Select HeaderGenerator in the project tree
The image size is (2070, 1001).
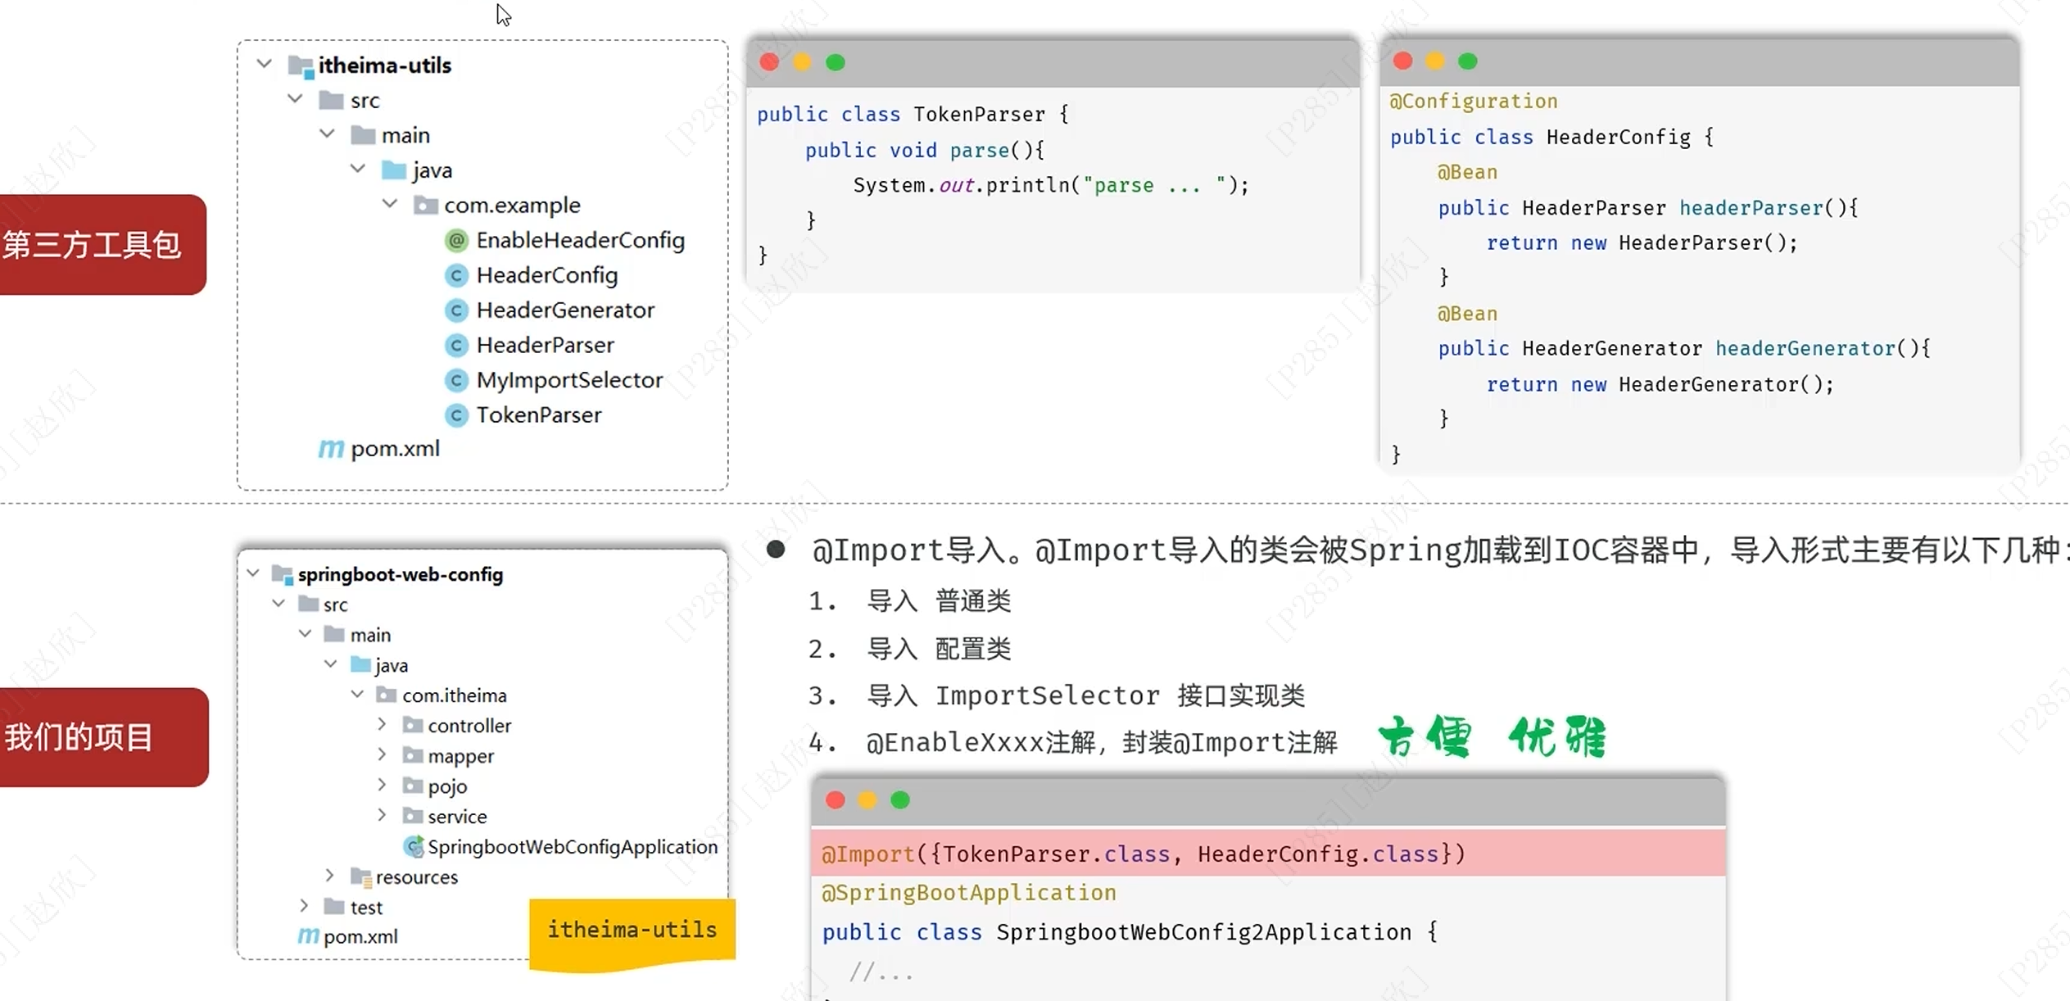click(565, 310)
